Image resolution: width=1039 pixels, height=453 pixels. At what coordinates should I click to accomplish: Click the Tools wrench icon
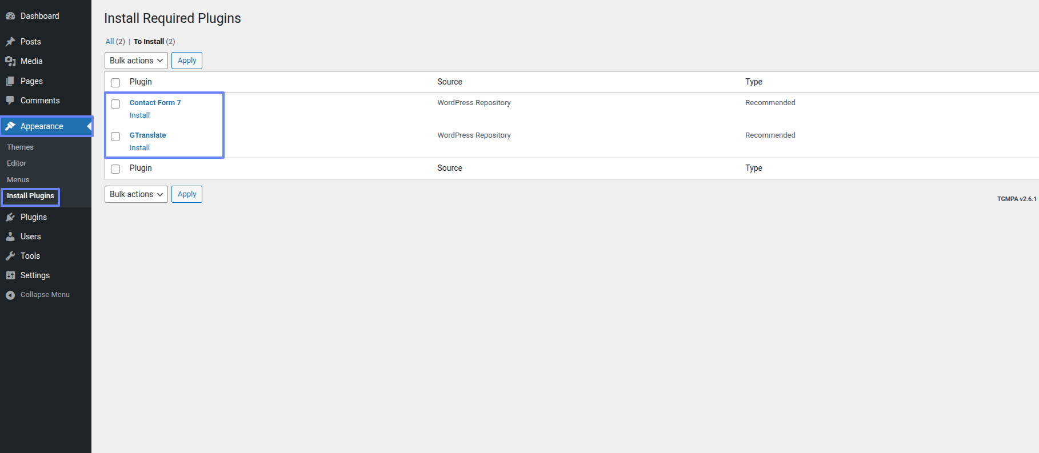[x=10, y=256]
